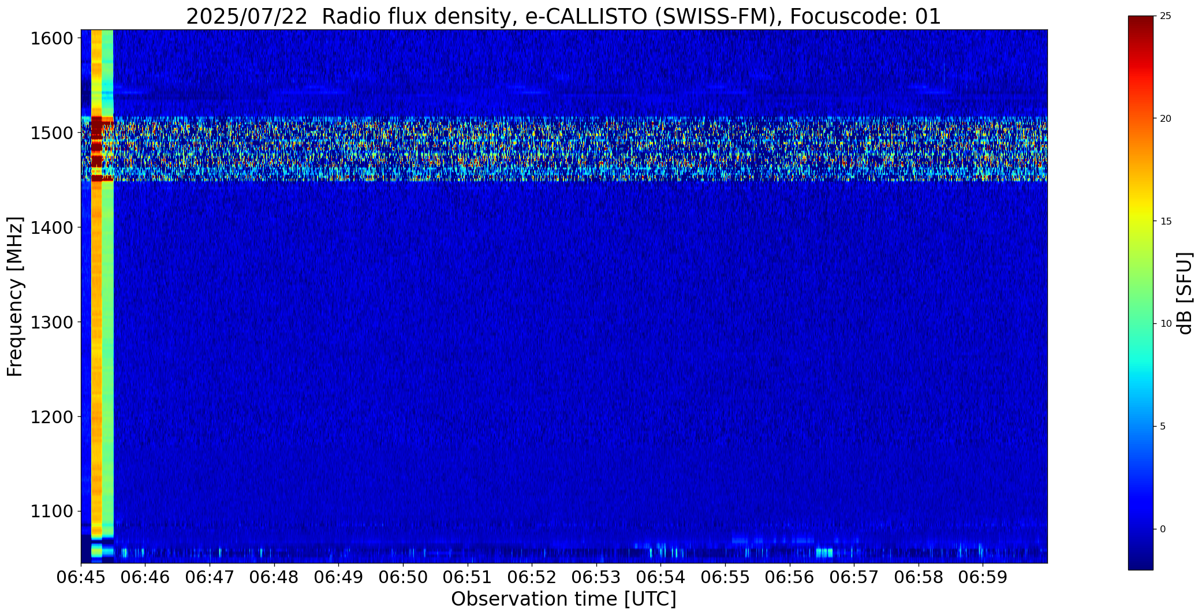Click the 06:54 time tick label
Screen dimensions: 1202x616
tap(661, 577)
